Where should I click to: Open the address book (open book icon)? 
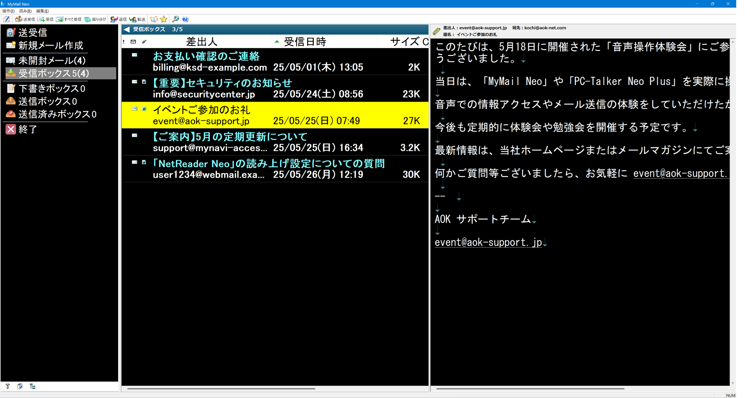click(154, 19)
